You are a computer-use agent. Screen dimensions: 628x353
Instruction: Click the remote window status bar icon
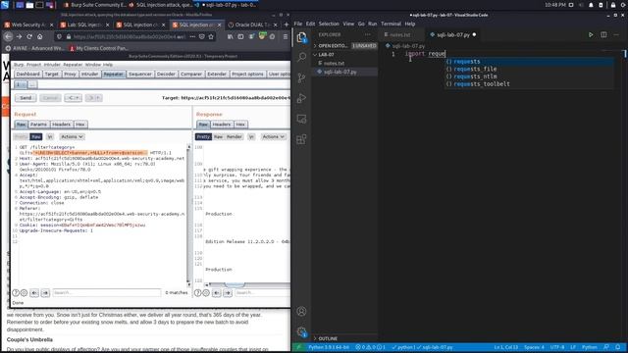tap(298, 347)
